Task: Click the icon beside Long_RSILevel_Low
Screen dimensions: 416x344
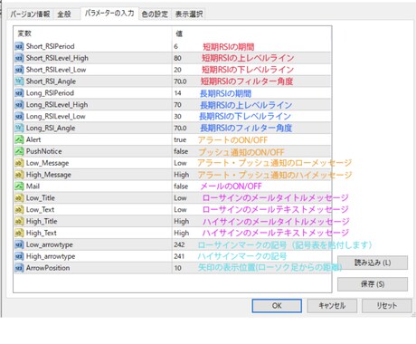Action: point(19,117)
